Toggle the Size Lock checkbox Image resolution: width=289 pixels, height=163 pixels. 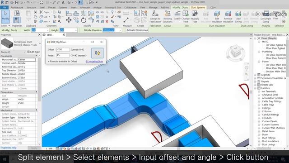[19, 132]
